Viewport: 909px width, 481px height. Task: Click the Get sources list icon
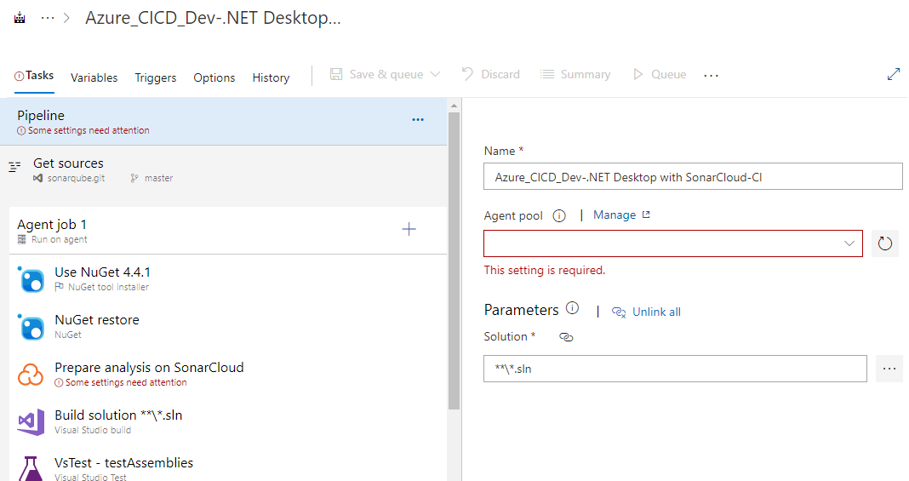click(x=15, y=167)
